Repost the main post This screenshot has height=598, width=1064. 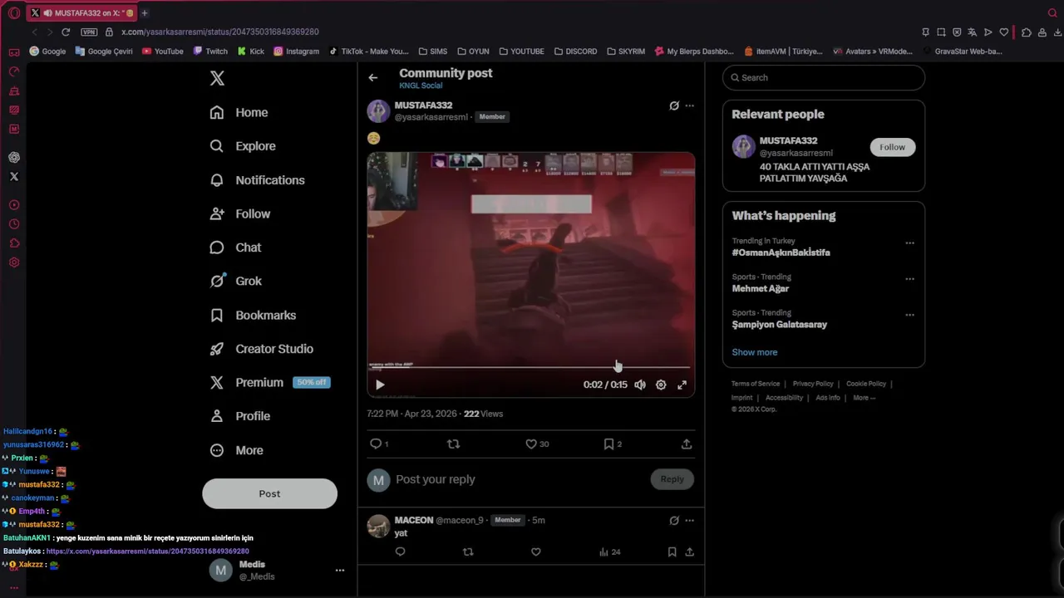(x=453, y=444)
